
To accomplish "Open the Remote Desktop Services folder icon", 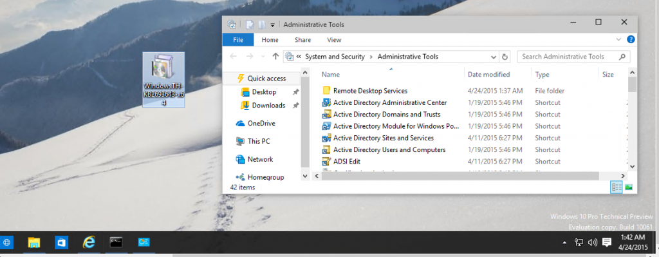I will point(326,90).
